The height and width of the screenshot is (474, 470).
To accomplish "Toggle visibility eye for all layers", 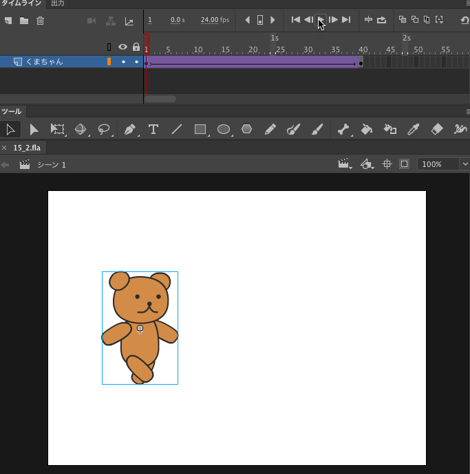I will pos(122,47).
